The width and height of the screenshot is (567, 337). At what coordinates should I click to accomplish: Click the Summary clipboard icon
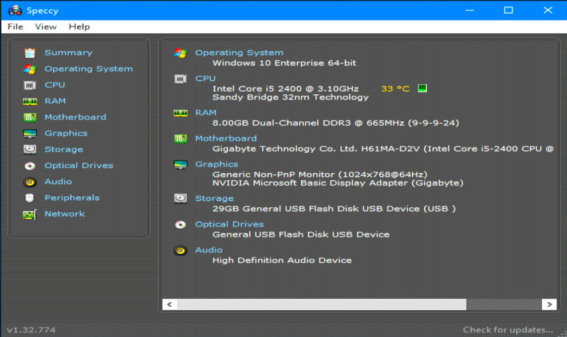[x=29, y=52]
